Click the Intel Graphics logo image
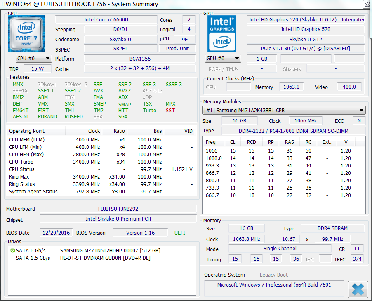 [222, 34]
